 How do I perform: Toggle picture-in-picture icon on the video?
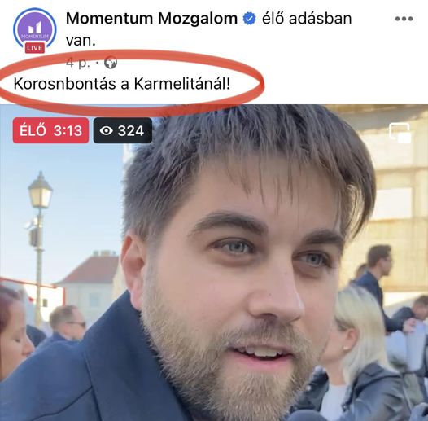click(400, 133)
